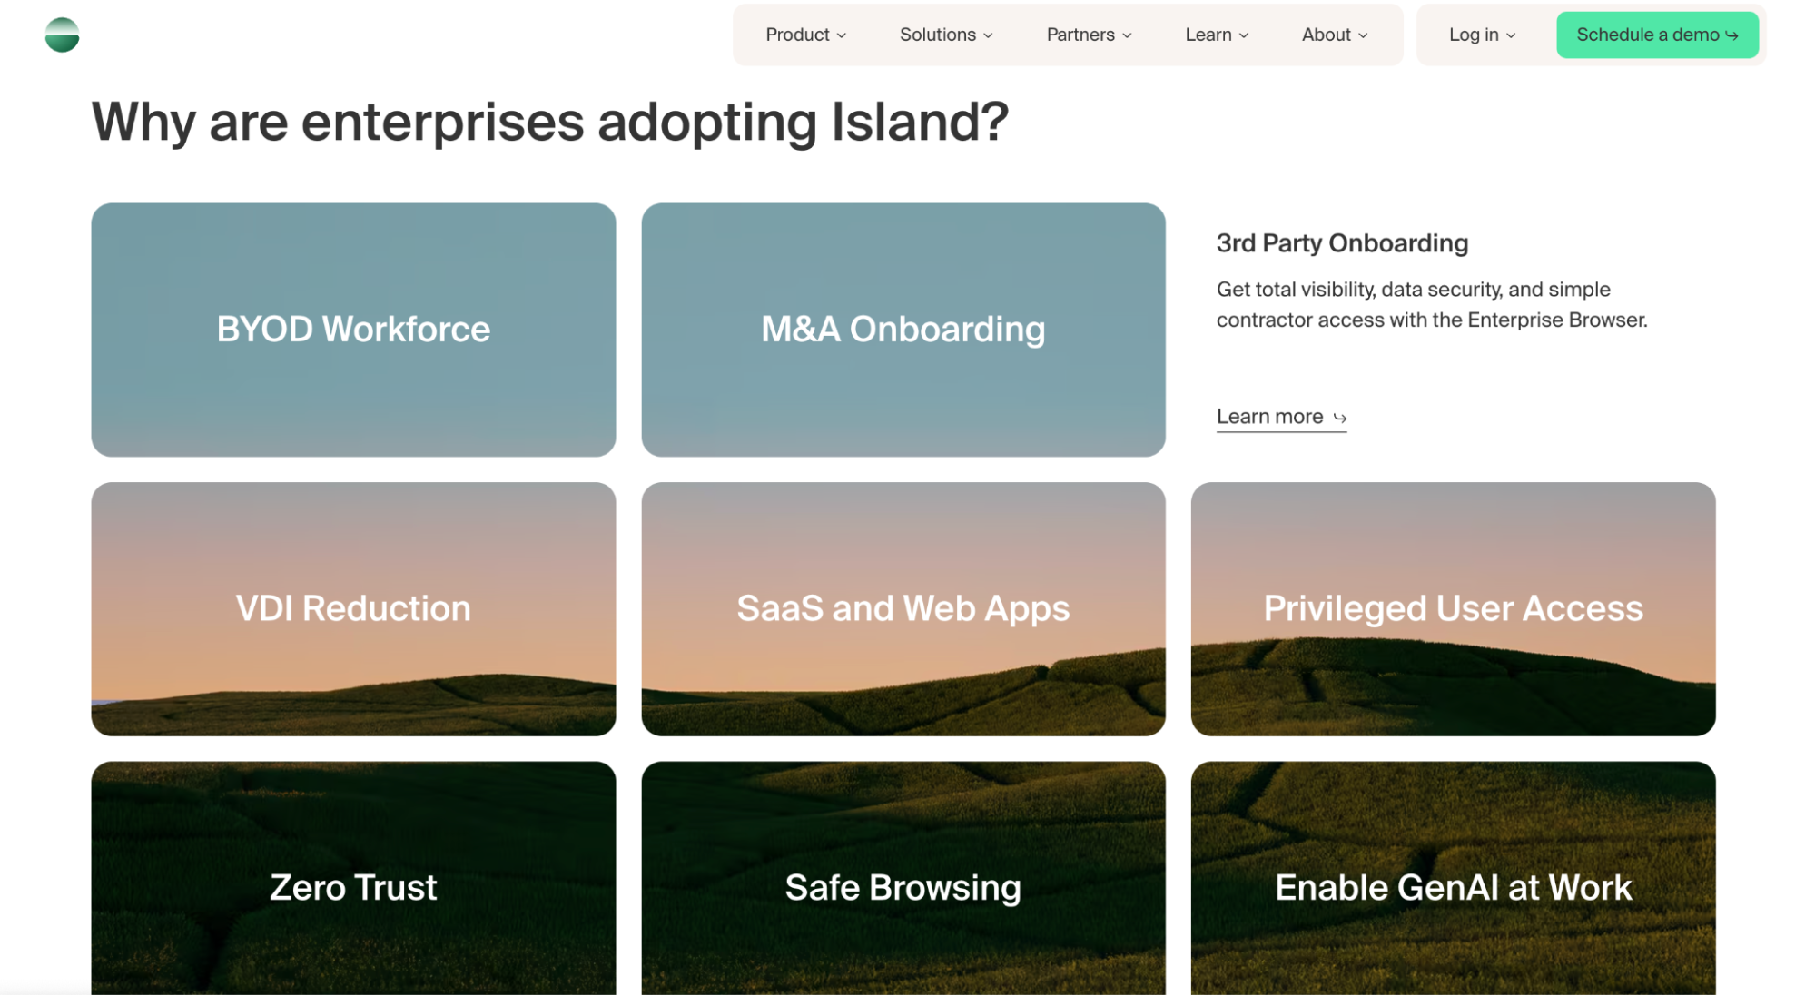Click the Schedule a demo button
1815x996 pixels.
coord(1657,35)
